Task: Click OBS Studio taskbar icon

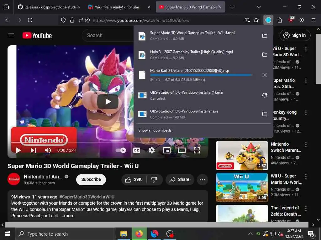Action: (170, 234)
